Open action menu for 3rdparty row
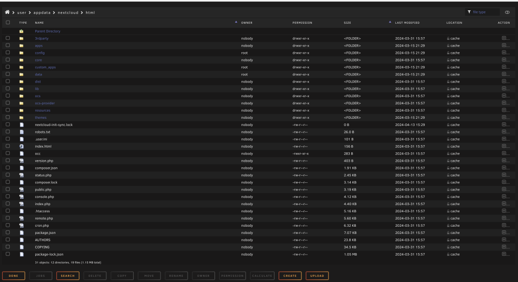Viewport: 518px width, 282px height. click(x=504, y=38)
